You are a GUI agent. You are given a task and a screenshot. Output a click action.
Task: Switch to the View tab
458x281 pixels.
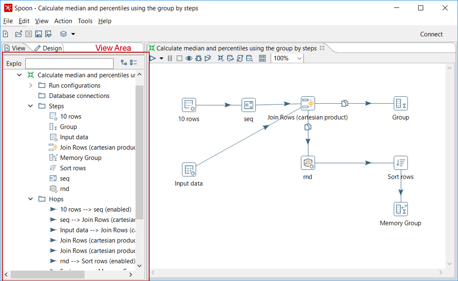(x=15, y=48)
